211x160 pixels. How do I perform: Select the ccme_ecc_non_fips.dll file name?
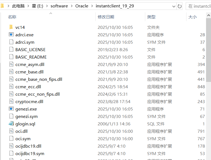37,94
